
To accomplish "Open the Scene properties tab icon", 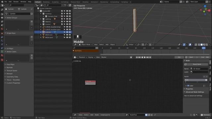I will (x=2, y=25).
